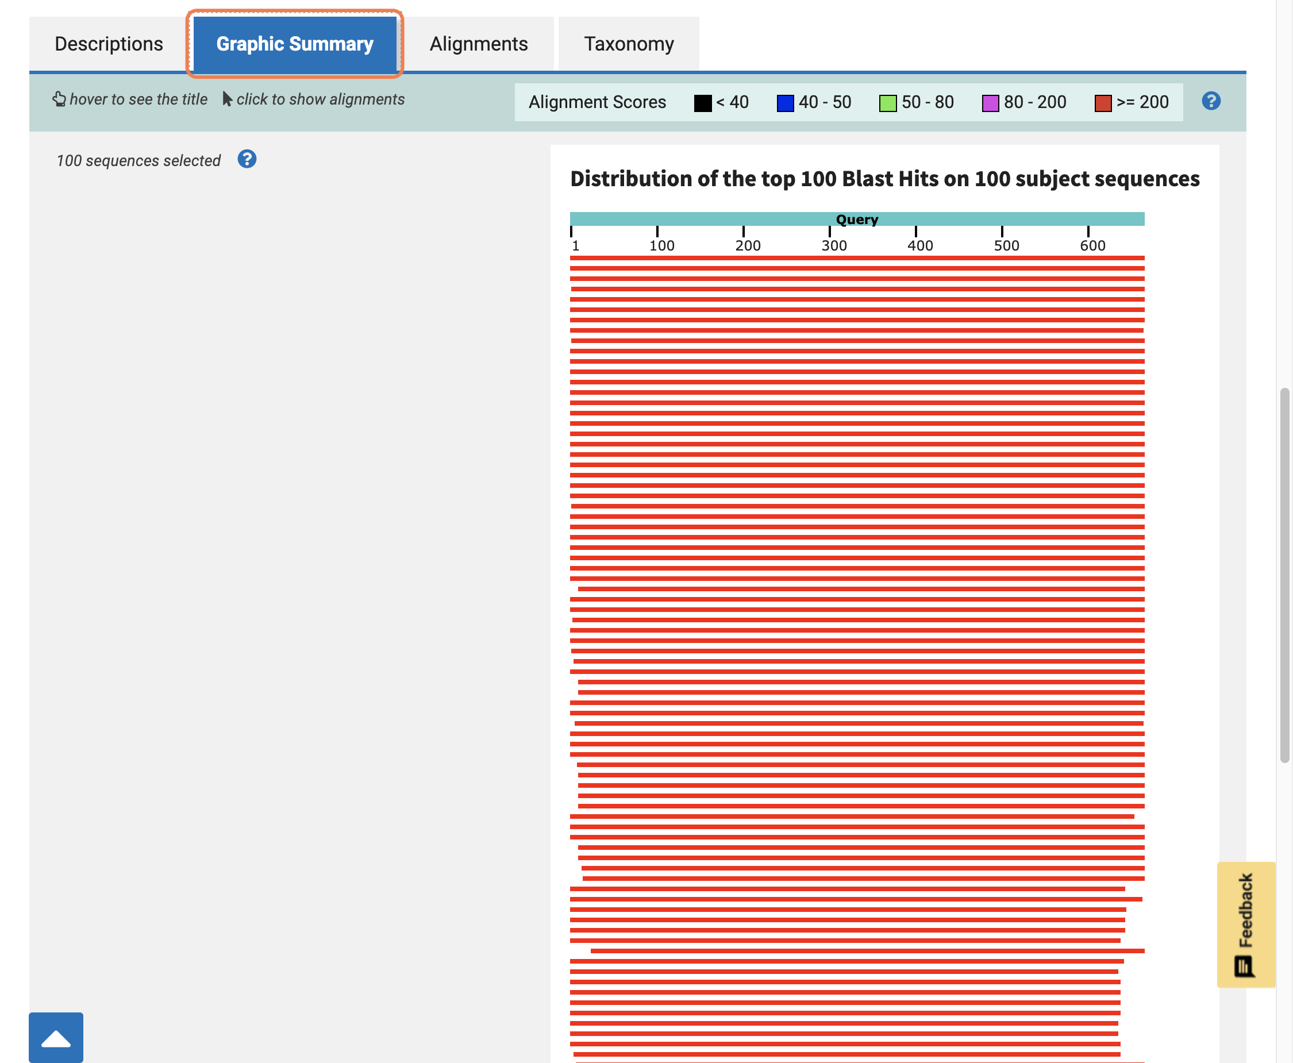
Task: Open the Taxonomy tab
Action: (x=629, y=44)
